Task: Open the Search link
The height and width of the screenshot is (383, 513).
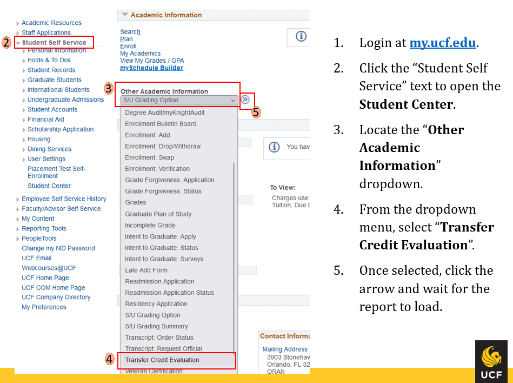Action: [130, 32]
